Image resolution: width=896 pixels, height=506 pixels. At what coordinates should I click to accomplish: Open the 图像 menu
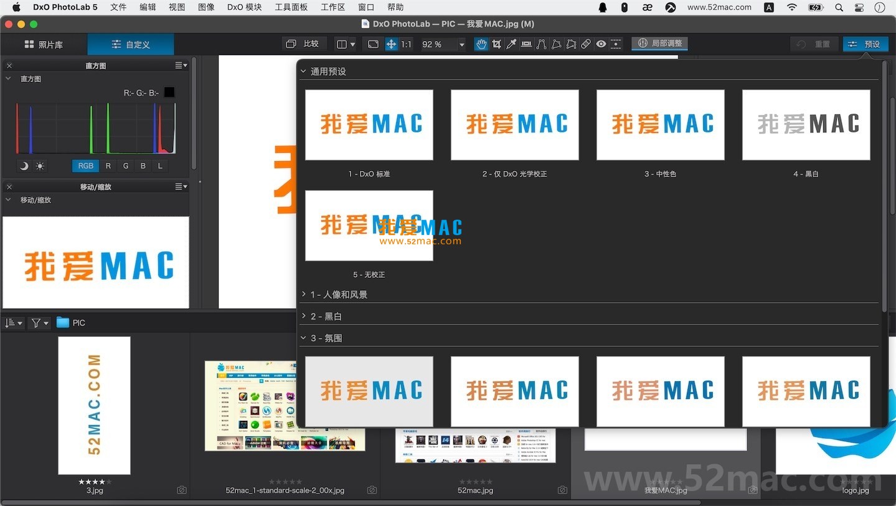[x=206, y=7]
